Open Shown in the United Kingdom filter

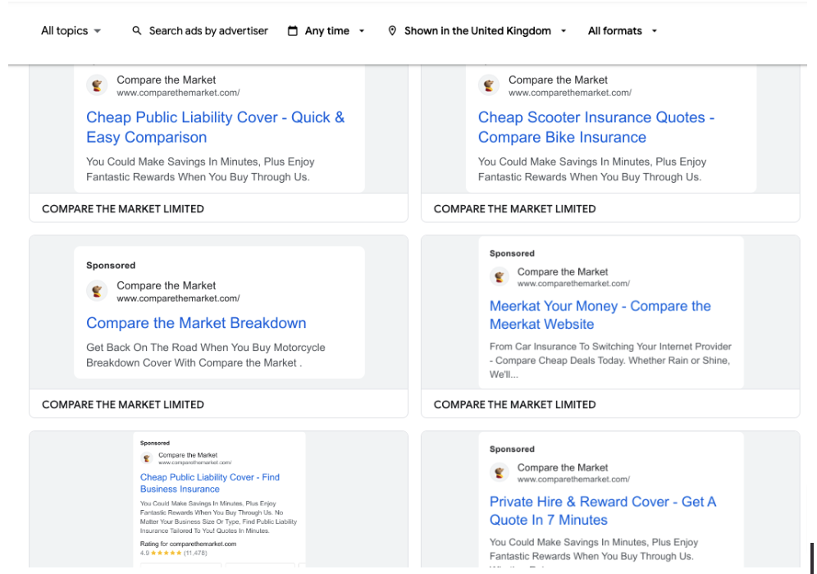click(x=477, y=30)
